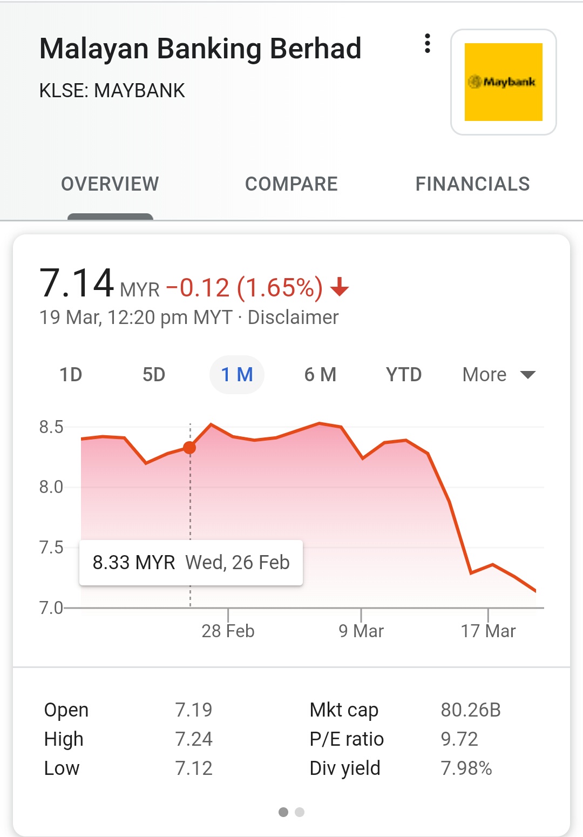
Task: Switch chart to 6 M range
Action: [x=320, y=375]
